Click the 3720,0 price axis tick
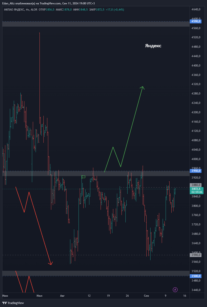 196,224
